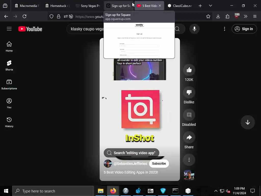Viewport: 261px width, 196px height.
Task: Open YouTube settings three-dot menu
Action: coord(225,29)
